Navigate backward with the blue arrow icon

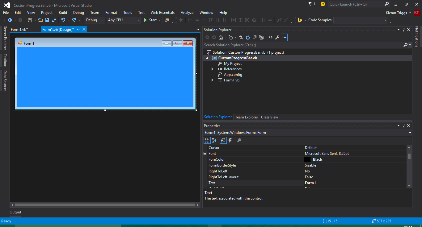(x=10, y=20)
